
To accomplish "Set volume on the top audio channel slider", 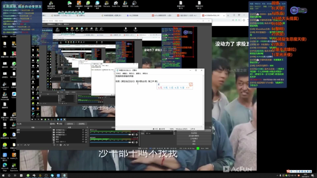I will [x=111, y=134].
